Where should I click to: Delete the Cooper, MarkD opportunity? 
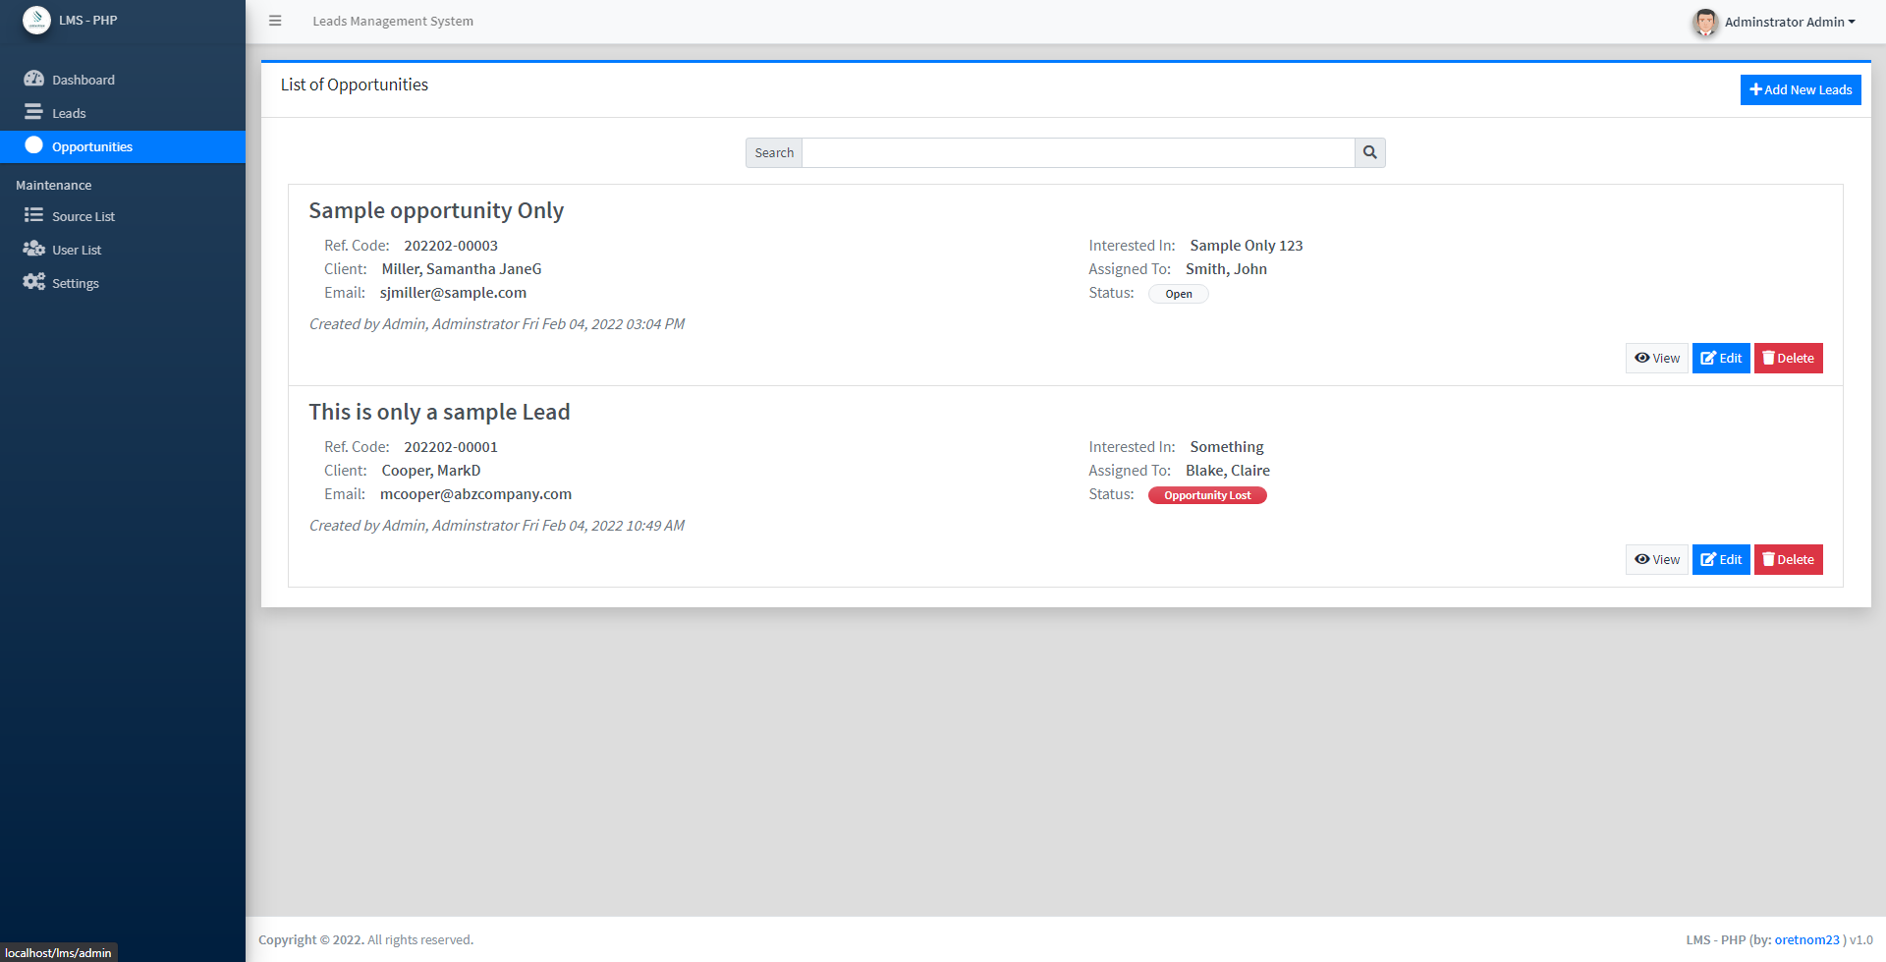pyautogui.click(x=1788, y=560)
